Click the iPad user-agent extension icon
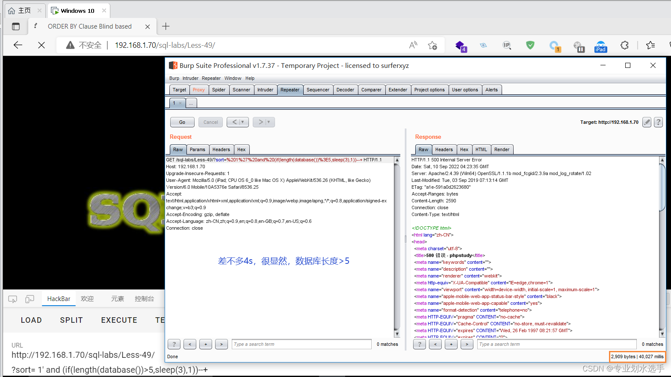The width and height of the screenshot is (671, 377). pyautogui.click(x=600, y=46)
